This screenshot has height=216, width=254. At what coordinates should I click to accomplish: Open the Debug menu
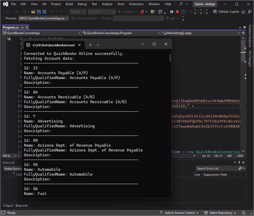(82, 4)
